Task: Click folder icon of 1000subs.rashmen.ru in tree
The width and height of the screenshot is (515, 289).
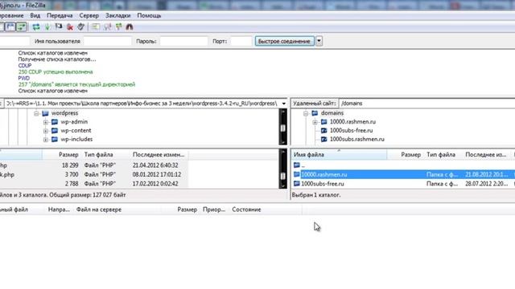Action: coord(323,139)
